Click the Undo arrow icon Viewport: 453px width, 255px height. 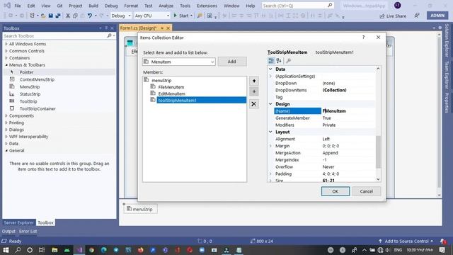[x=90, y=16]
